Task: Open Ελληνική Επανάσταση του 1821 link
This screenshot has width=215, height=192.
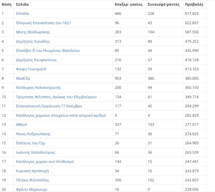Action: tap(43, 23)
